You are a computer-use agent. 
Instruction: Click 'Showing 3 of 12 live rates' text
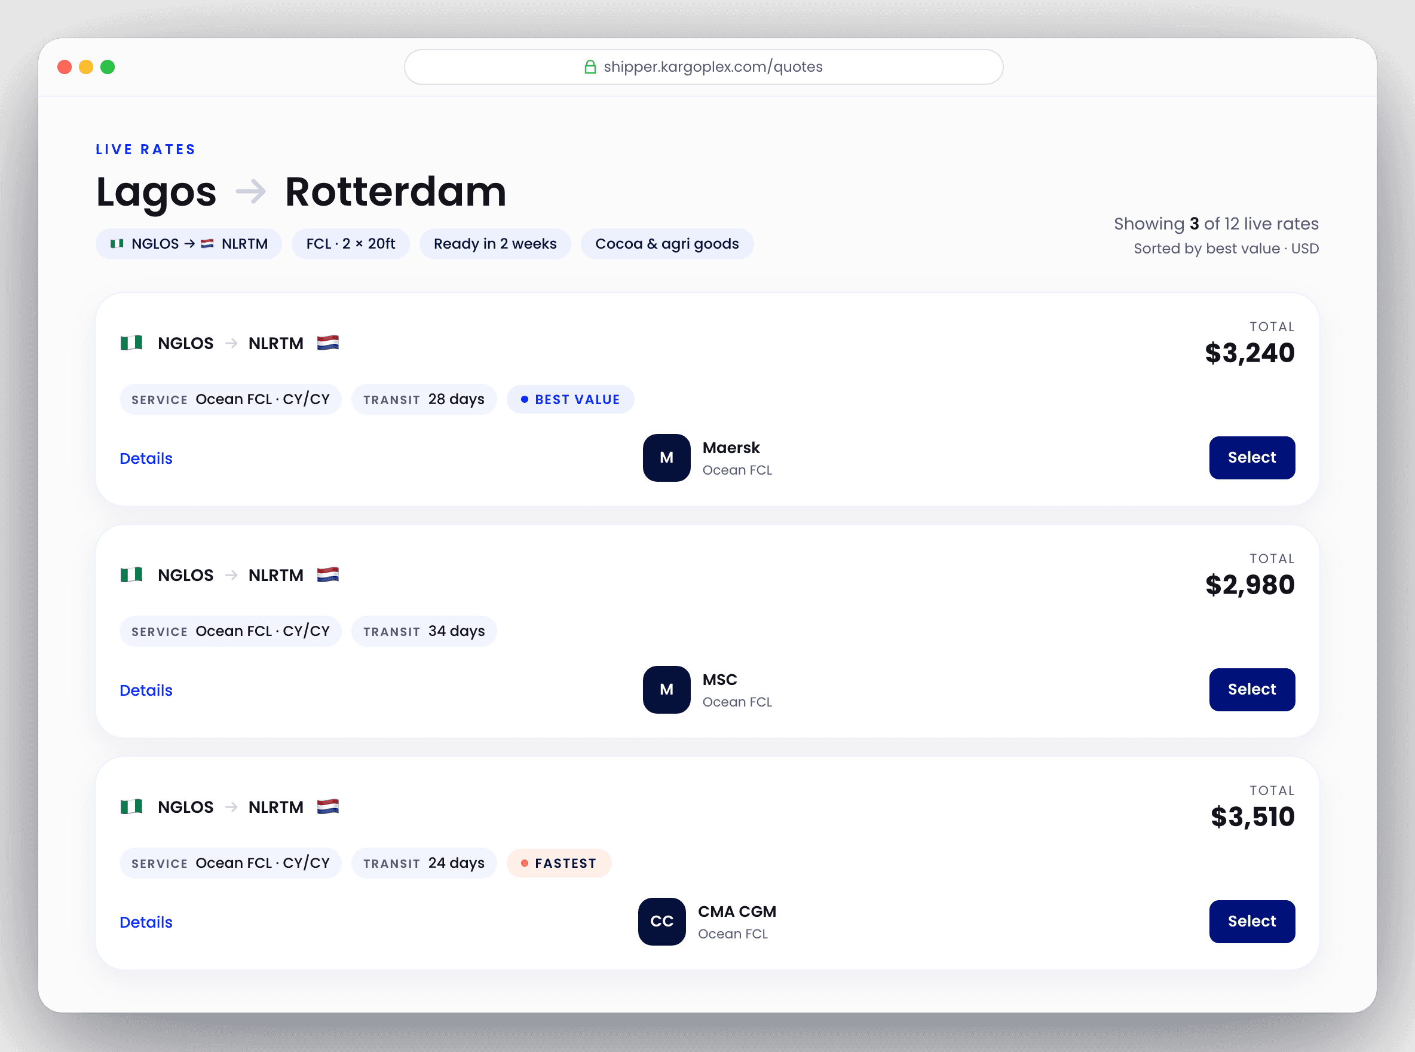pos(1216,224)
